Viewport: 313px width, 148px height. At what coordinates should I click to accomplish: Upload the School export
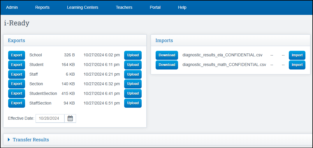click(x=133, y=55)
